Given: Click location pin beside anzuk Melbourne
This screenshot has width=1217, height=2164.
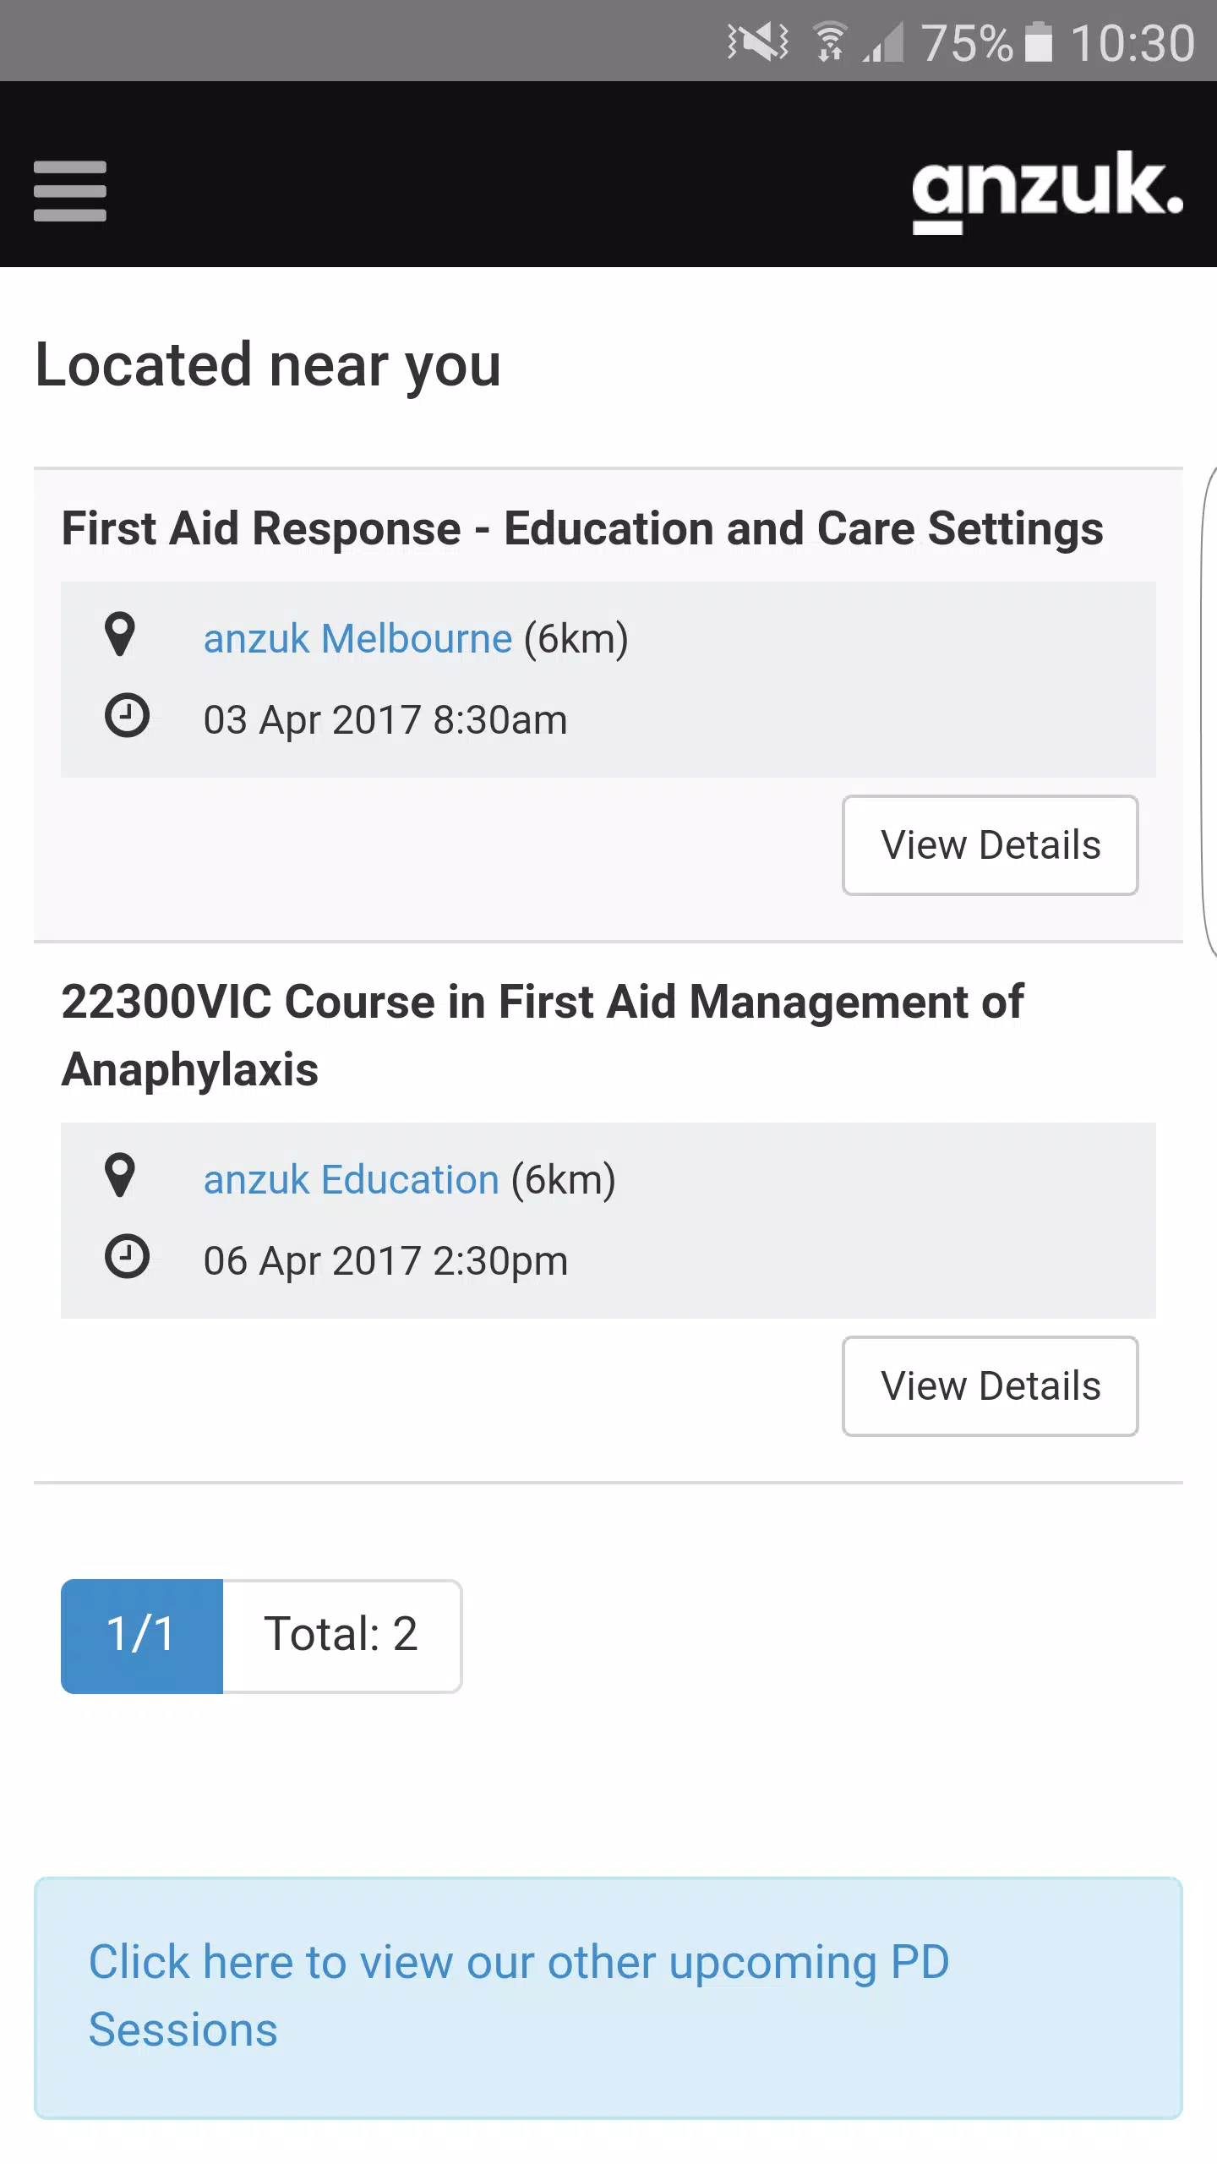Looking at the screenshot, I should [x=120, y=634].
